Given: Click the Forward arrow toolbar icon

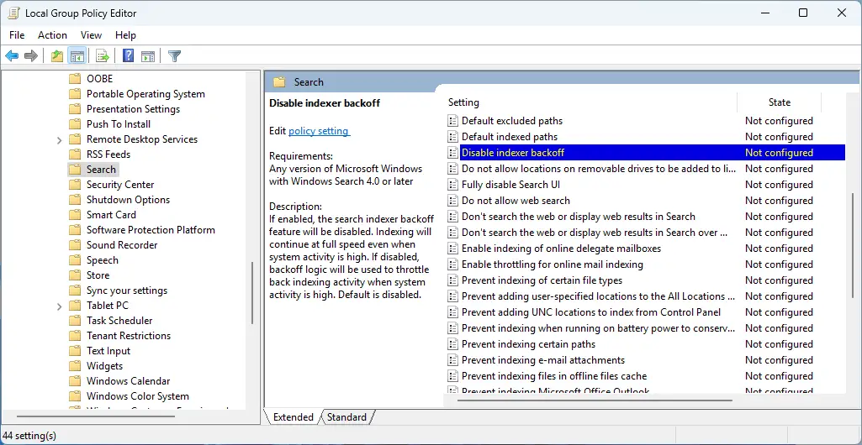Looking at the screenshot, I should (31, 55).
